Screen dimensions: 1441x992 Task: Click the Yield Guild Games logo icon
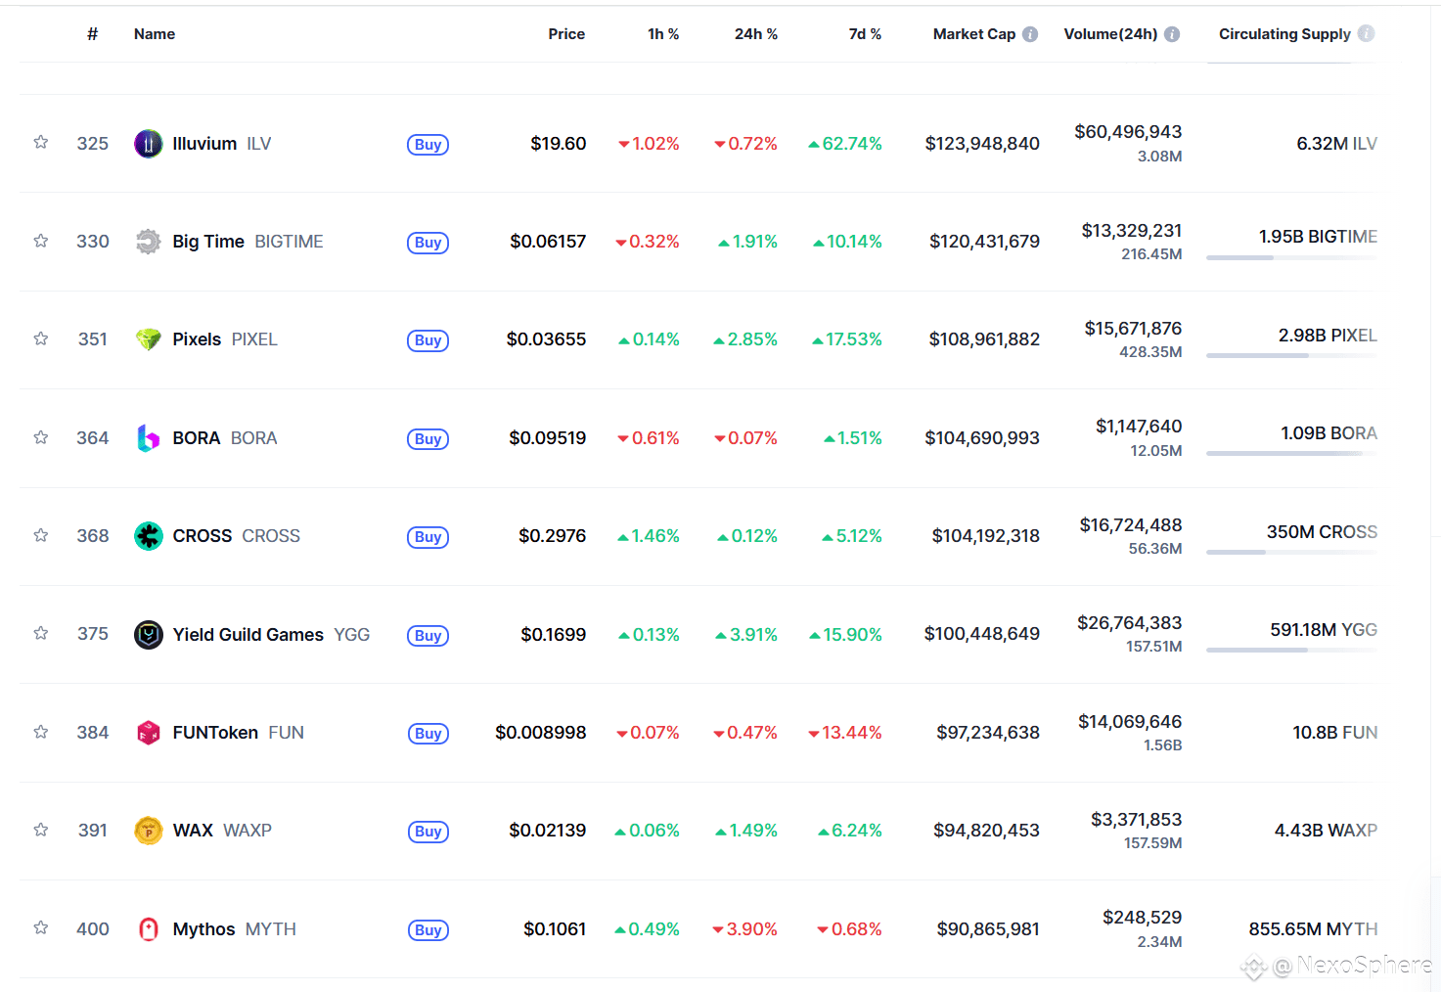click(x=148, y=635)
